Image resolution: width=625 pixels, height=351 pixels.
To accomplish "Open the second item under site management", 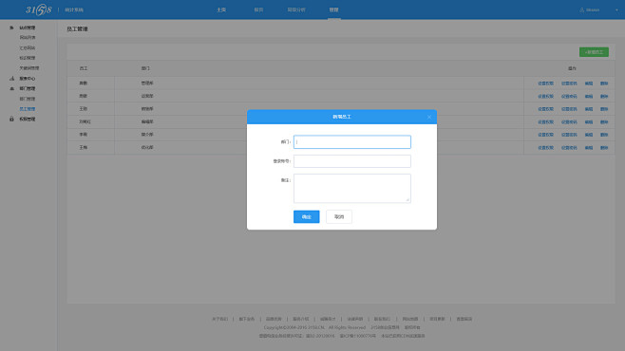I will [28, 47].
